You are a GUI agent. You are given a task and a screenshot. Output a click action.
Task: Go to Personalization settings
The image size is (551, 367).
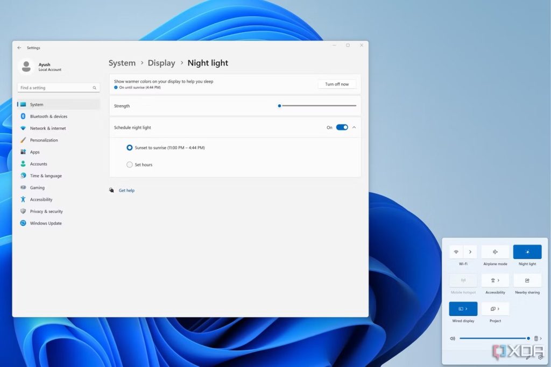pyautogui.click(x=44, y=140)
